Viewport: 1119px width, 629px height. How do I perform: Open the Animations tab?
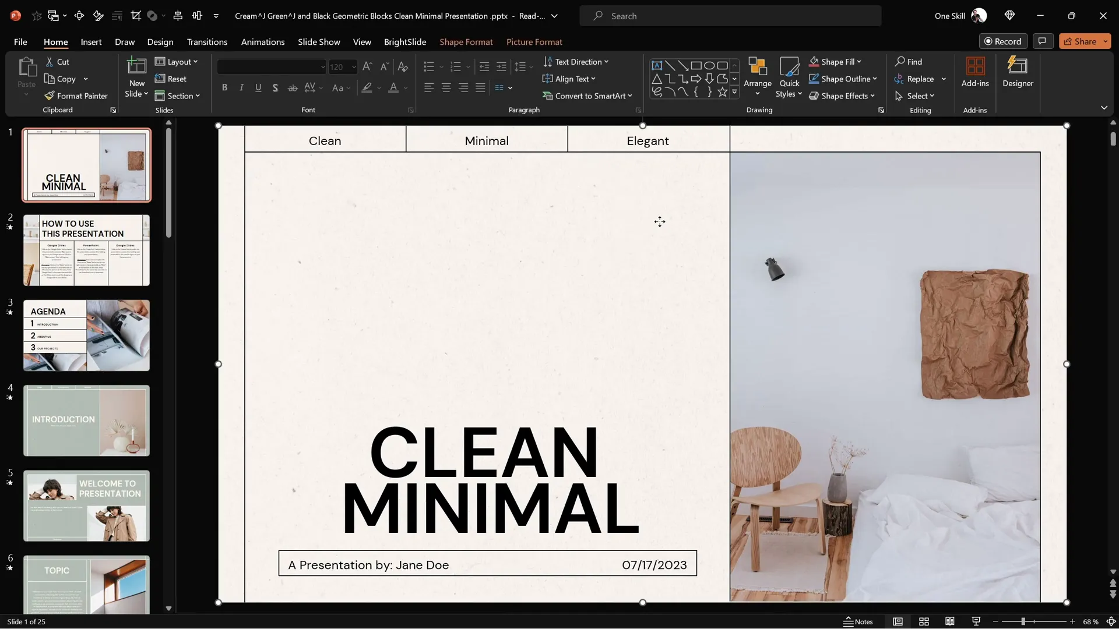263,42
